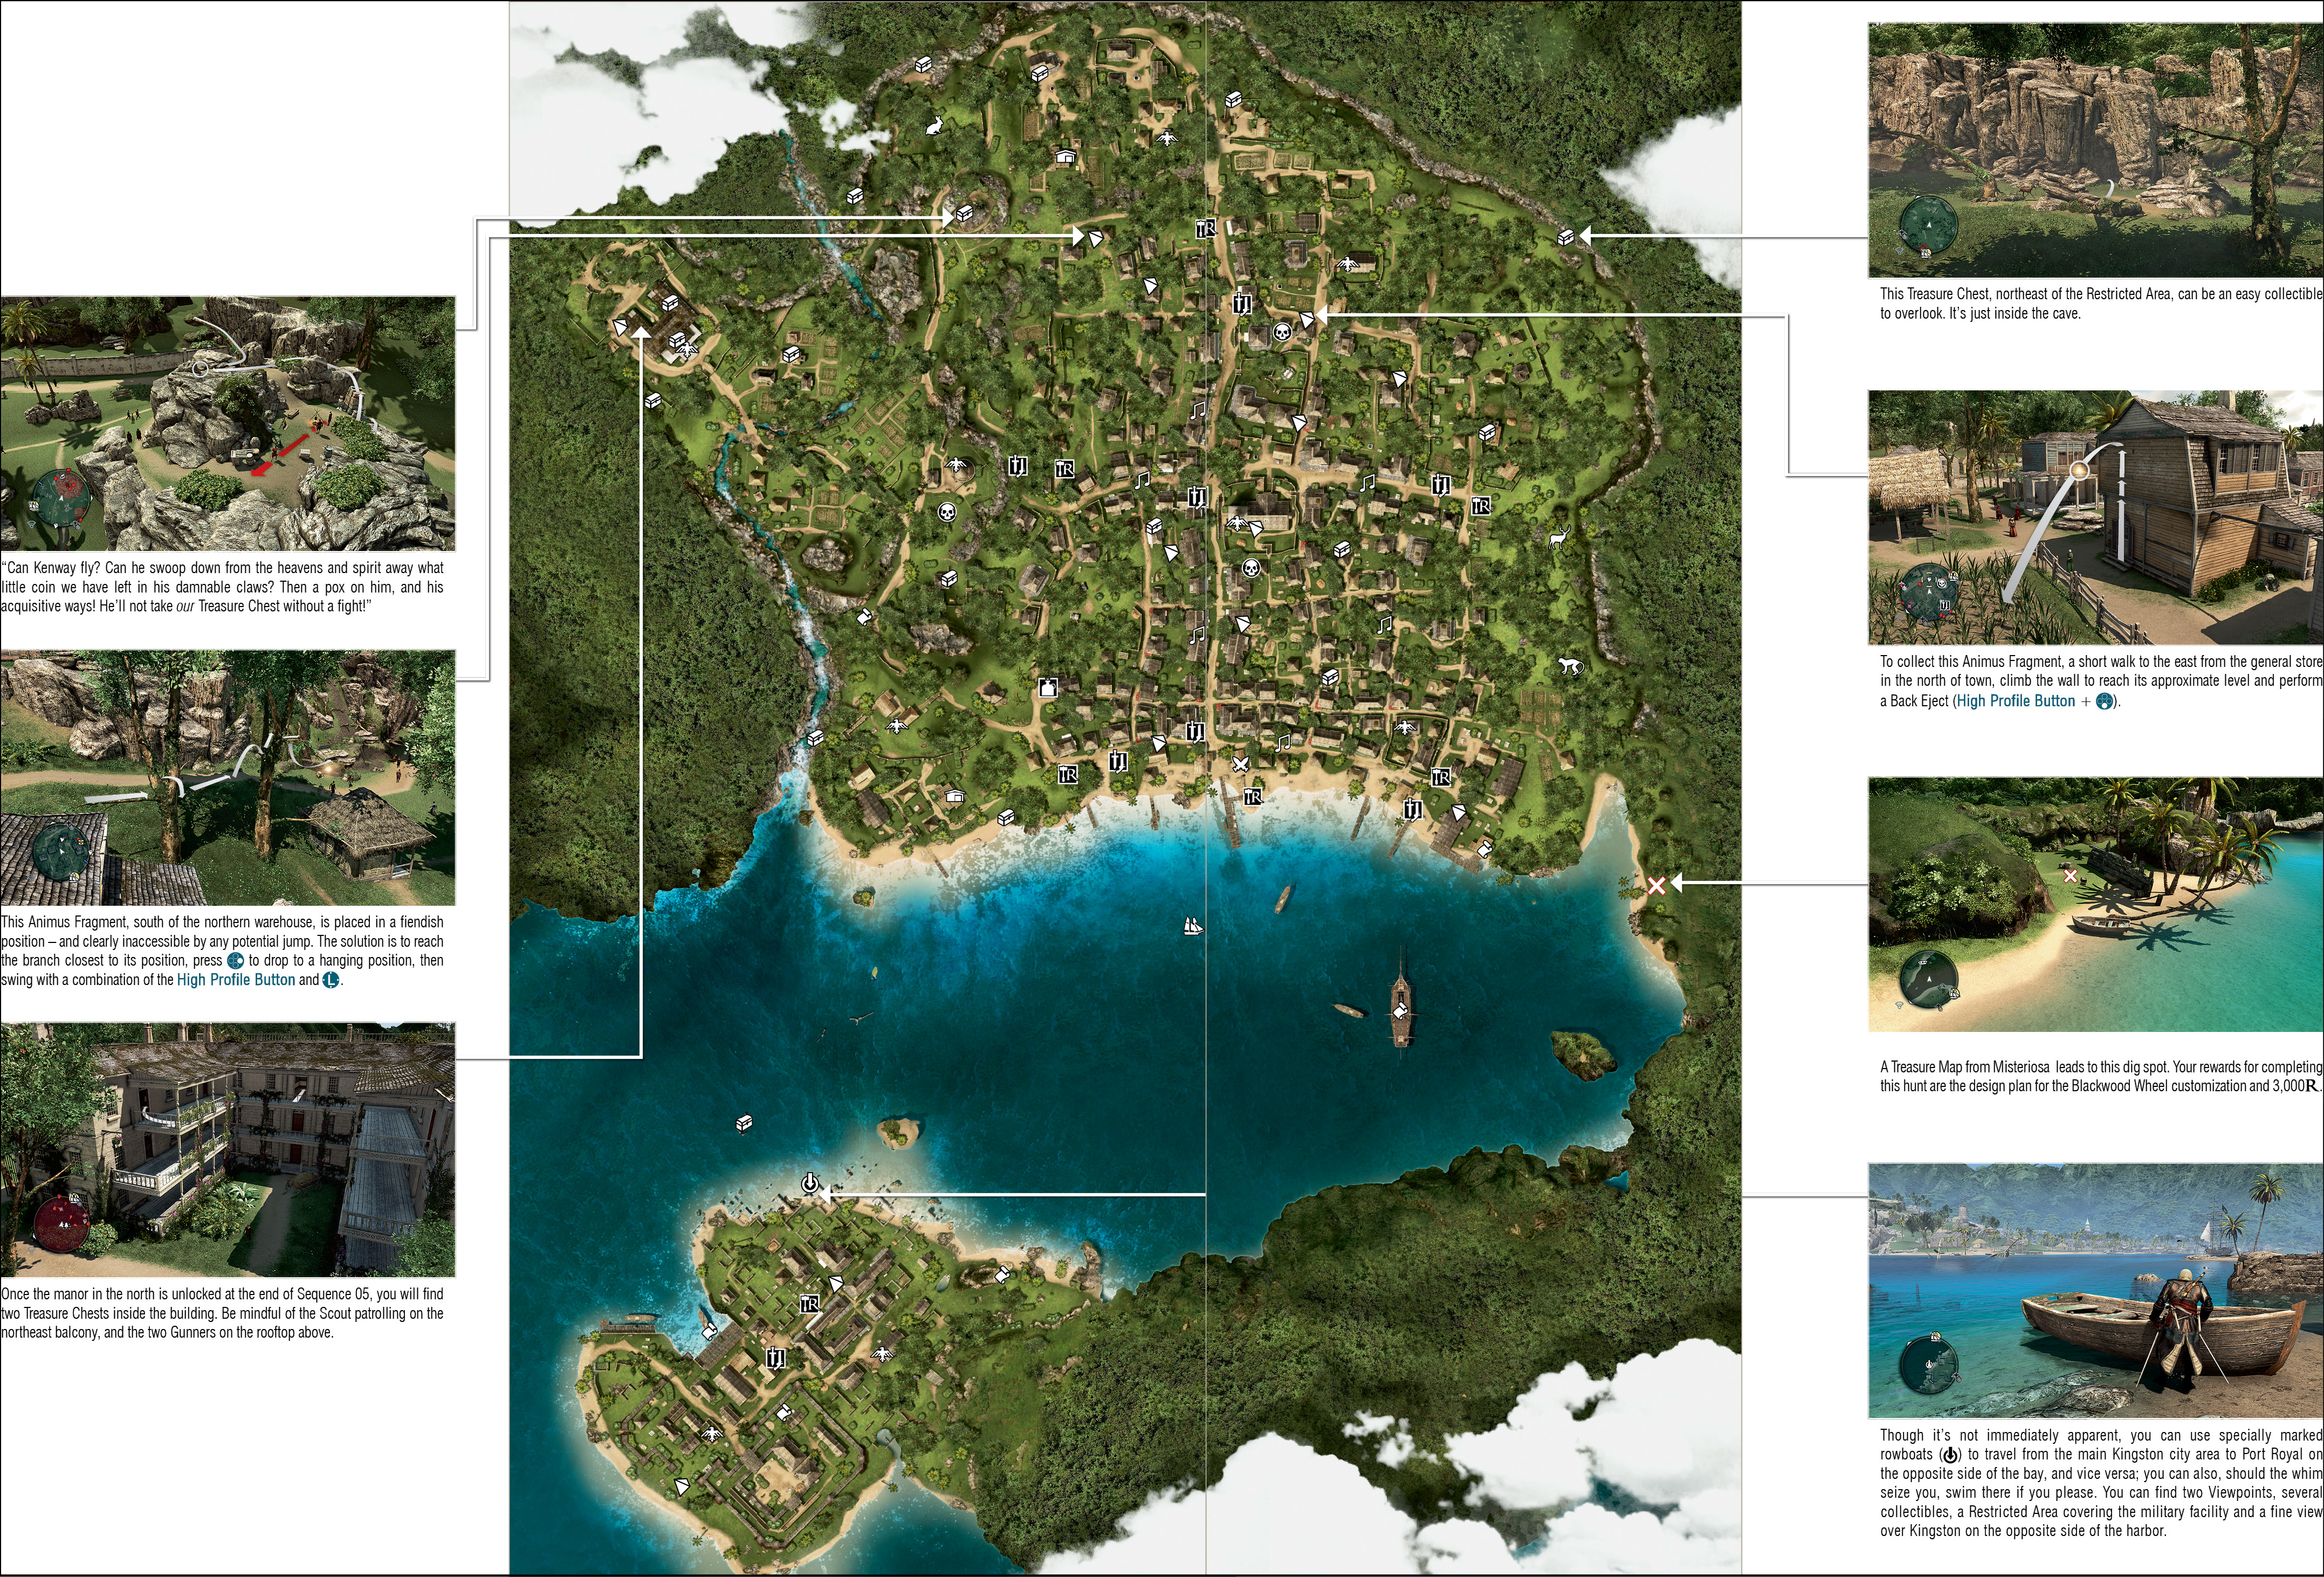
Task: Select the jug bottle icon on the map
Action: (1048, 687)
